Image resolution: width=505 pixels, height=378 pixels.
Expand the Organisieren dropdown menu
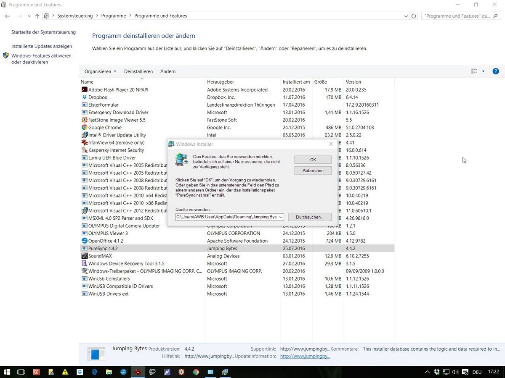pos(100,71)
